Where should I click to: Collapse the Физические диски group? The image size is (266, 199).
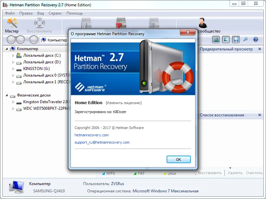pos(7,95)
